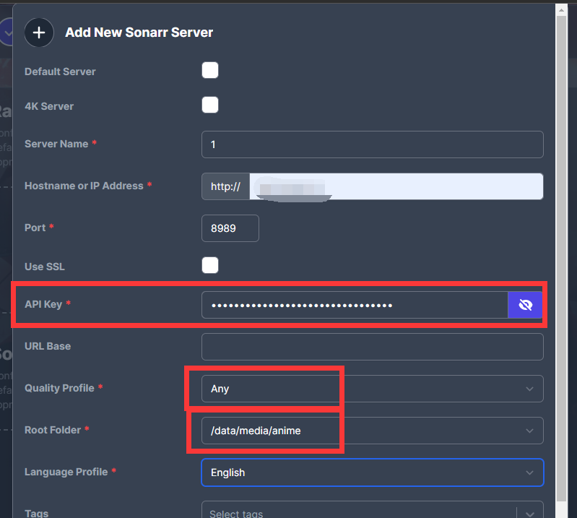Image resolution: width=577 pixels, height=518 pixels.
Task: Click the chevron arrow on the Tags selector
Action: (530, 513)
